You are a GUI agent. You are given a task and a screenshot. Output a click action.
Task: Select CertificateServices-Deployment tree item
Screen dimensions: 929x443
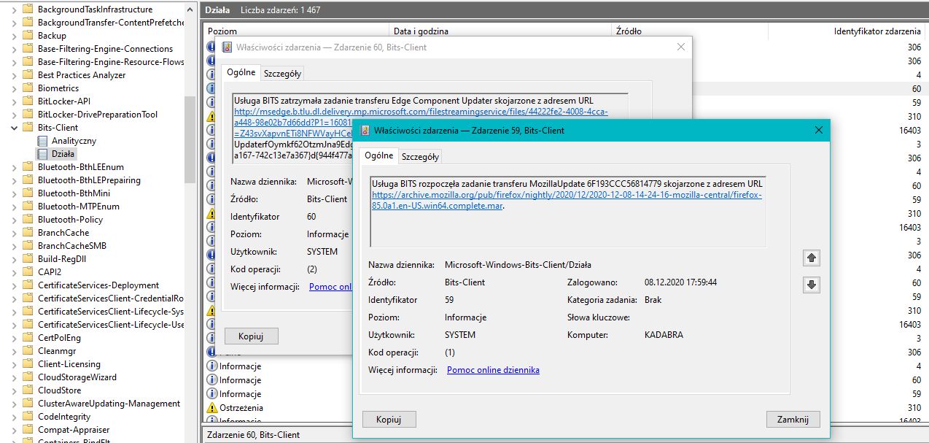[x=98, y=285]
